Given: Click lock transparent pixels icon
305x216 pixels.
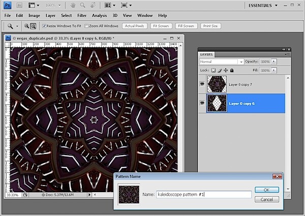Looking at the screenshot, I should click(213, 70).
